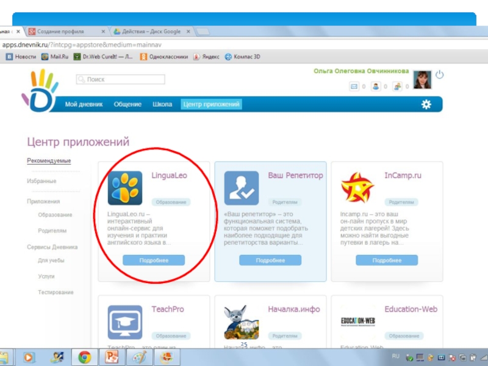This screenshot has width=488, height=366.
Task: Click the InCamp.ru star icon
Action: pos(357,188)
